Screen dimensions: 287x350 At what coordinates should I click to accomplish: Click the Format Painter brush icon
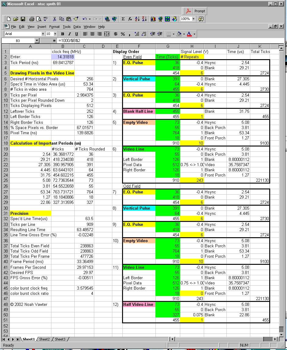[76, 19]
